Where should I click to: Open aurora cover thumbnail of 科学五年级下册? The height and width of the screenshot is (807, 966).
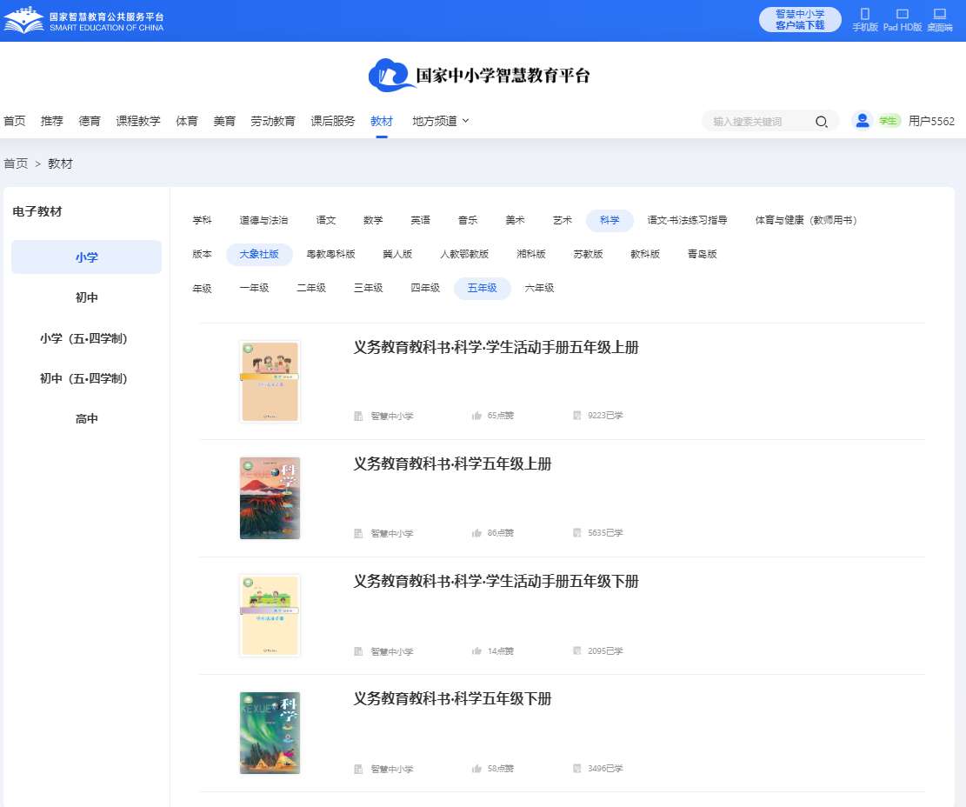point(270,733)
